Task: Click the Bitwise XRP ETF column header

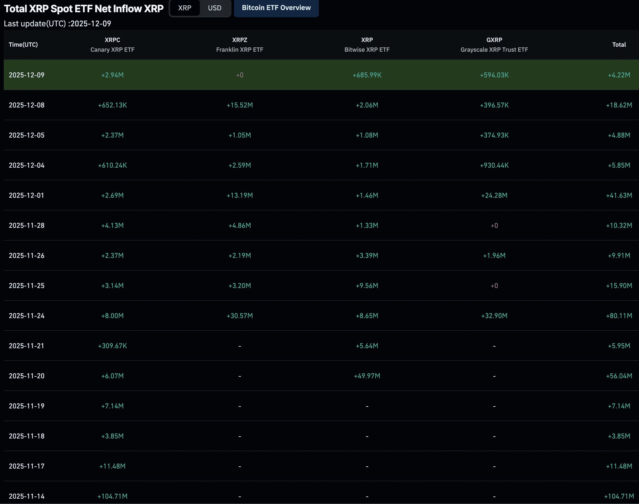Action: point(367,45)
